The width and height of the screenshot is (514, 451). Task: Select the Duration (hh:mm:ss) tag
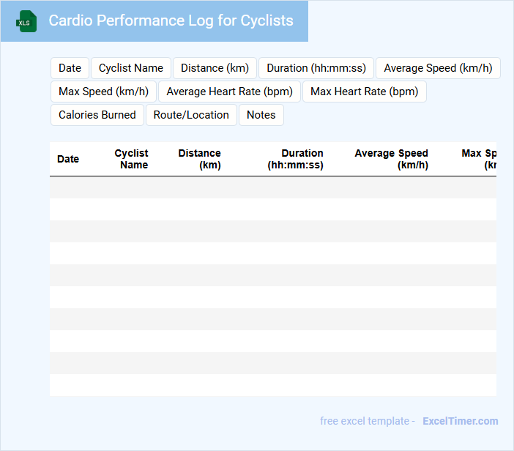pyautogui.click(x=316, y=68)
